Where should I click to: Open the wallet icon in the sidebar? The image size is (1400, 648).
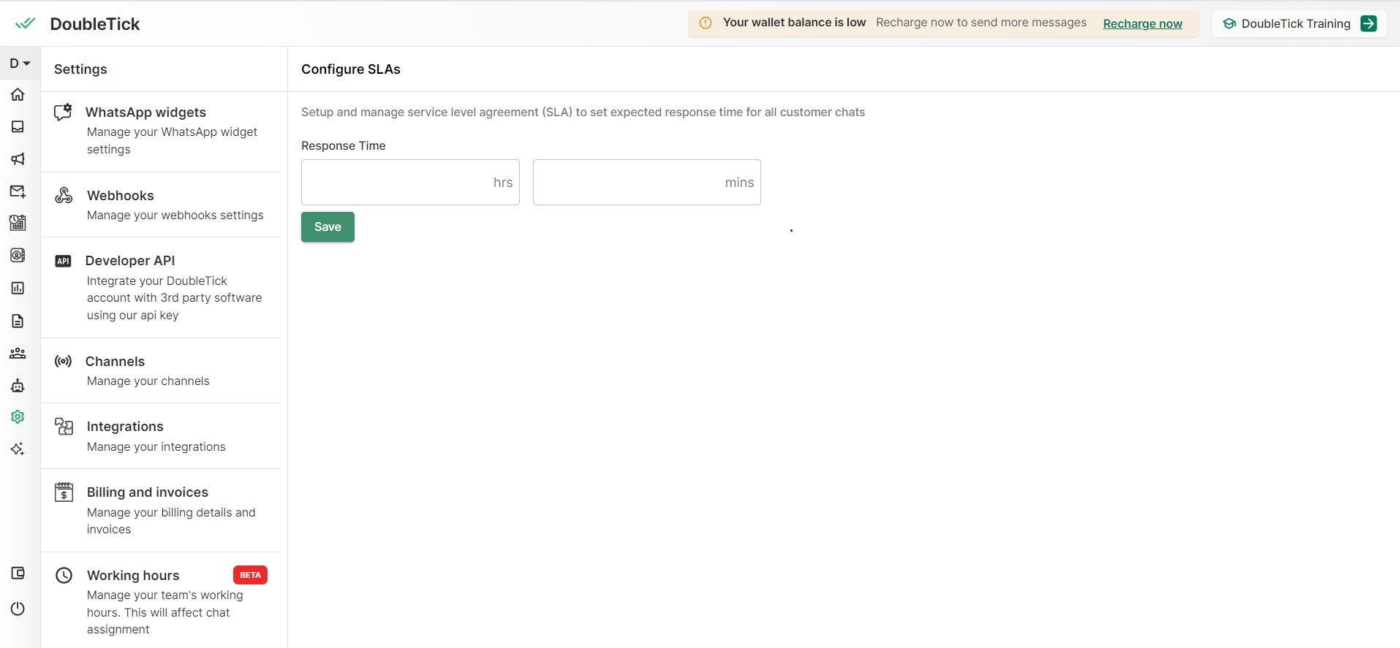point(18,573)
